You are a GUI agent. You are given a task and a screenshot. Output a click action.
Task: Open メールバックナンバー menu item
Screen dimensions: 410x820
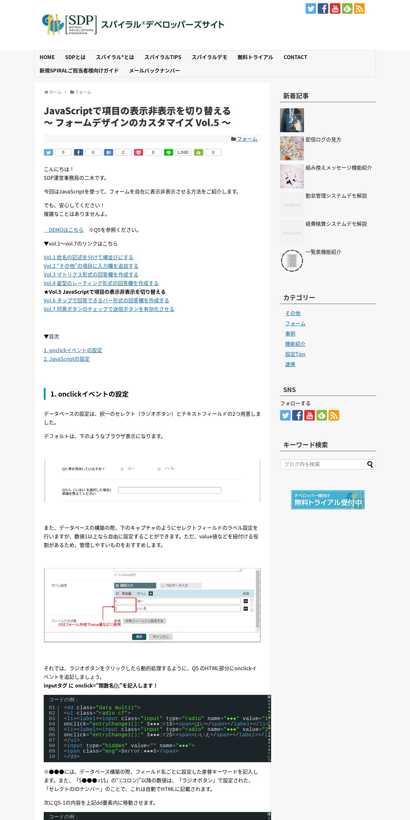pos(155,71)
